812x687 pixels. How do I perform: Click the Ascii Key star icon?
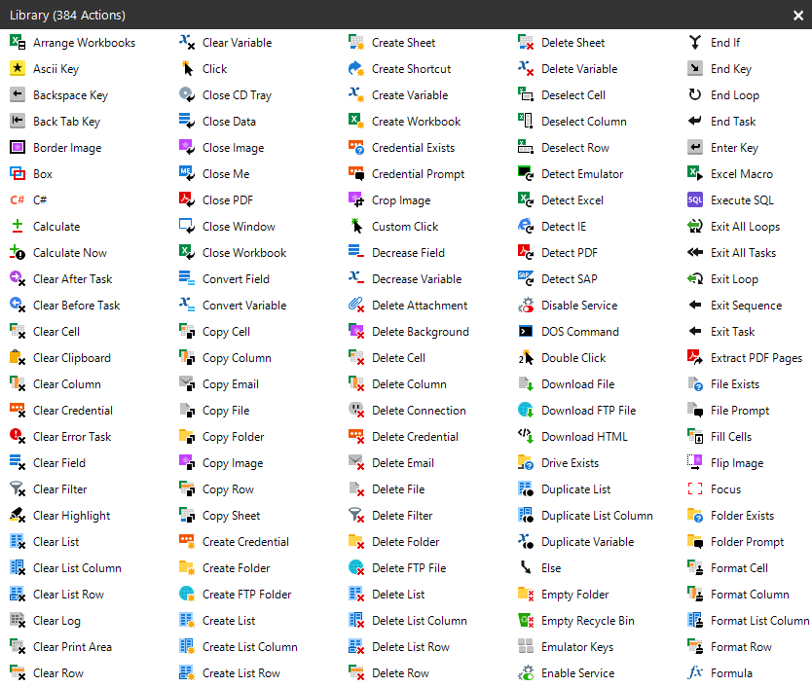pos(18,69)
